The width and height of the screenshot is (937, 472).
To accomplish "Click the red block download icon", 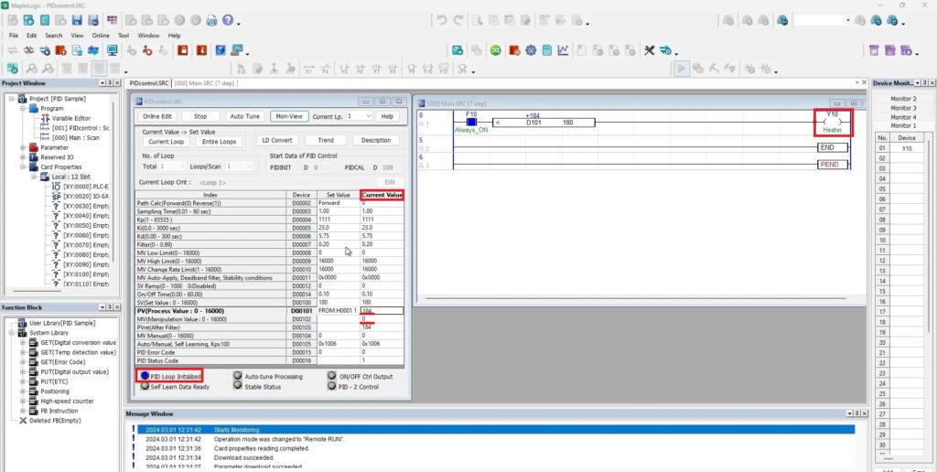I will tap(60, 50).
